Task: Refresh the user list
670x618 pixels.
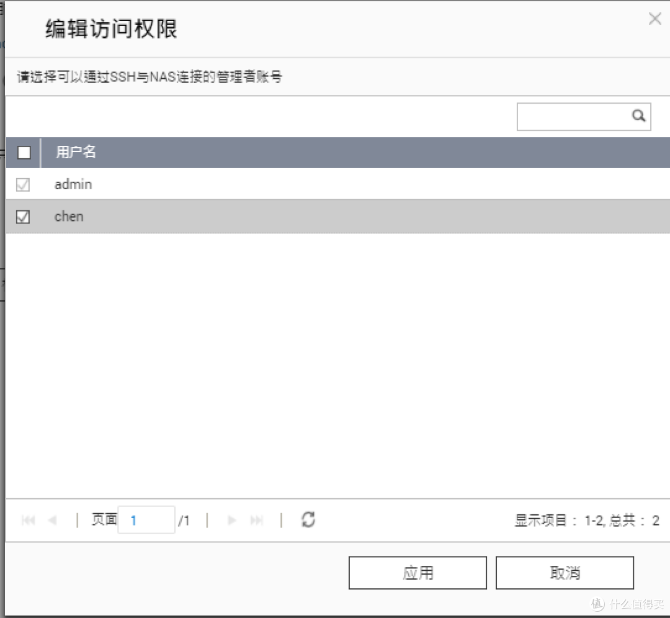Action: (x=308, y=520)
